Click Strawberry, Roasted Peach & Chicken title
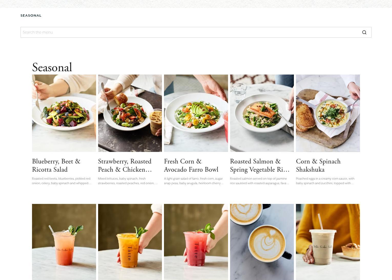This screenshot has height=280, width=392. [x=125, y=165]
